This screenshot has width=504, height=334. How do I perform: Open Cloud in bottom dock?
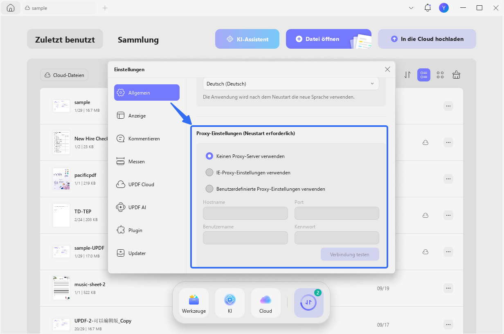click(266, 303)
